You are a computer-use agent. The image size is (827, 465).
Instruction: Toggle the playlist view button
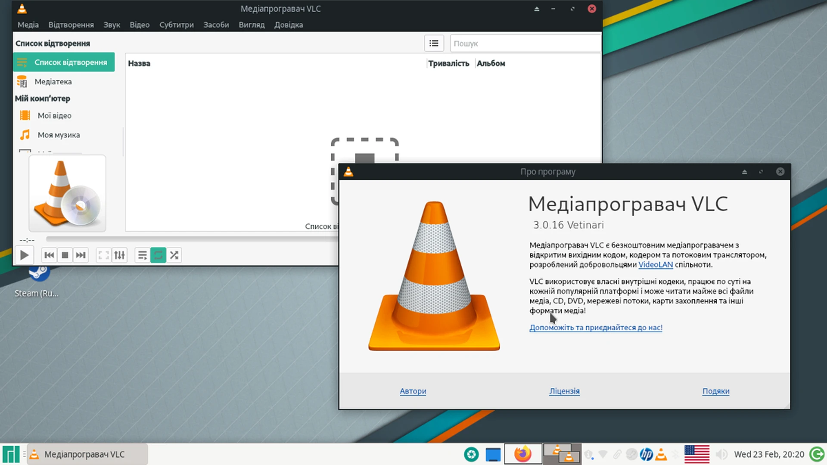click(142, 255)
